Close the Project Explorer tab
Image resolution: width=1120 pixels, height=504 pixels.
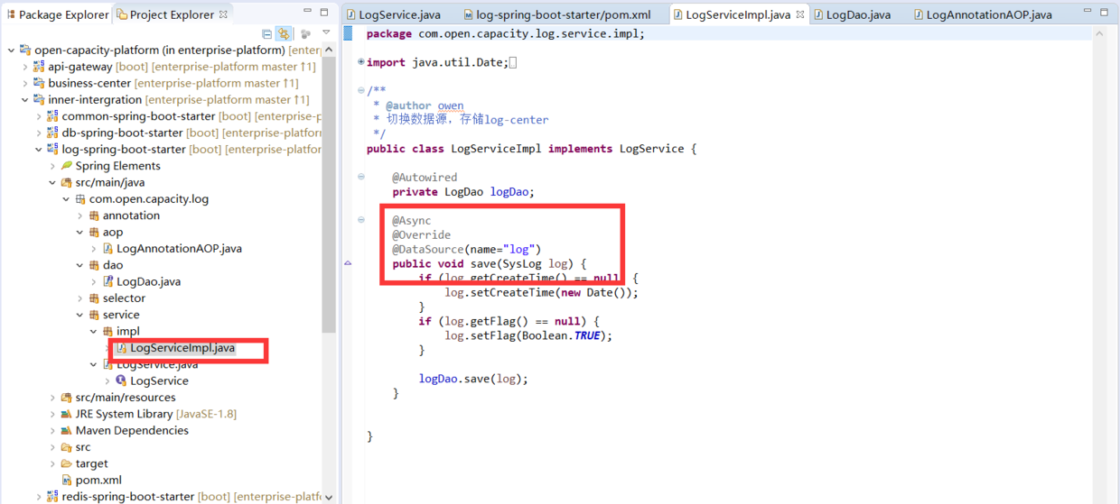pyautogui.click(x=223, y=14)
